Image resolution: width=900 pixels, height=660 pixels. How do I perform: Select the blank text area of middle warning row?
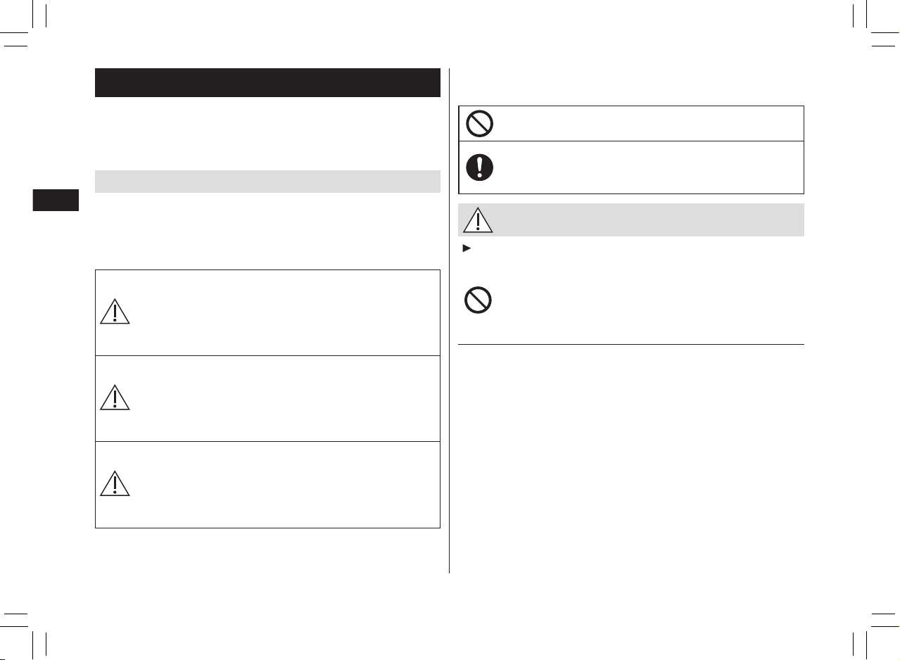[285, 398]
